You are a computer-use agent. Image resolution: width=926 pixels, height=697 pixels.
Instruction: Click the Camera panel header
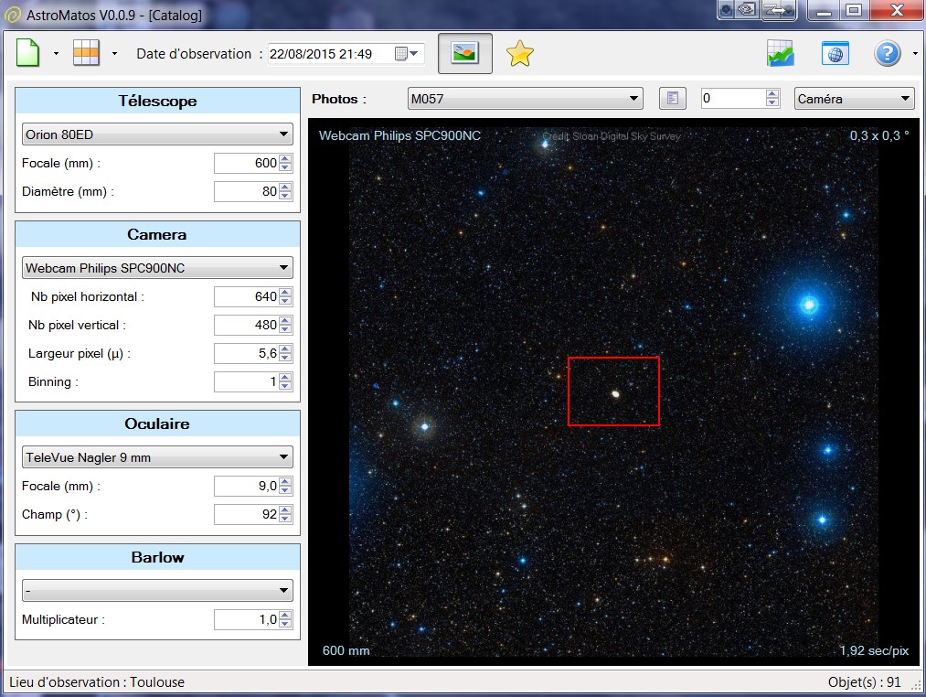pos(157,235)
